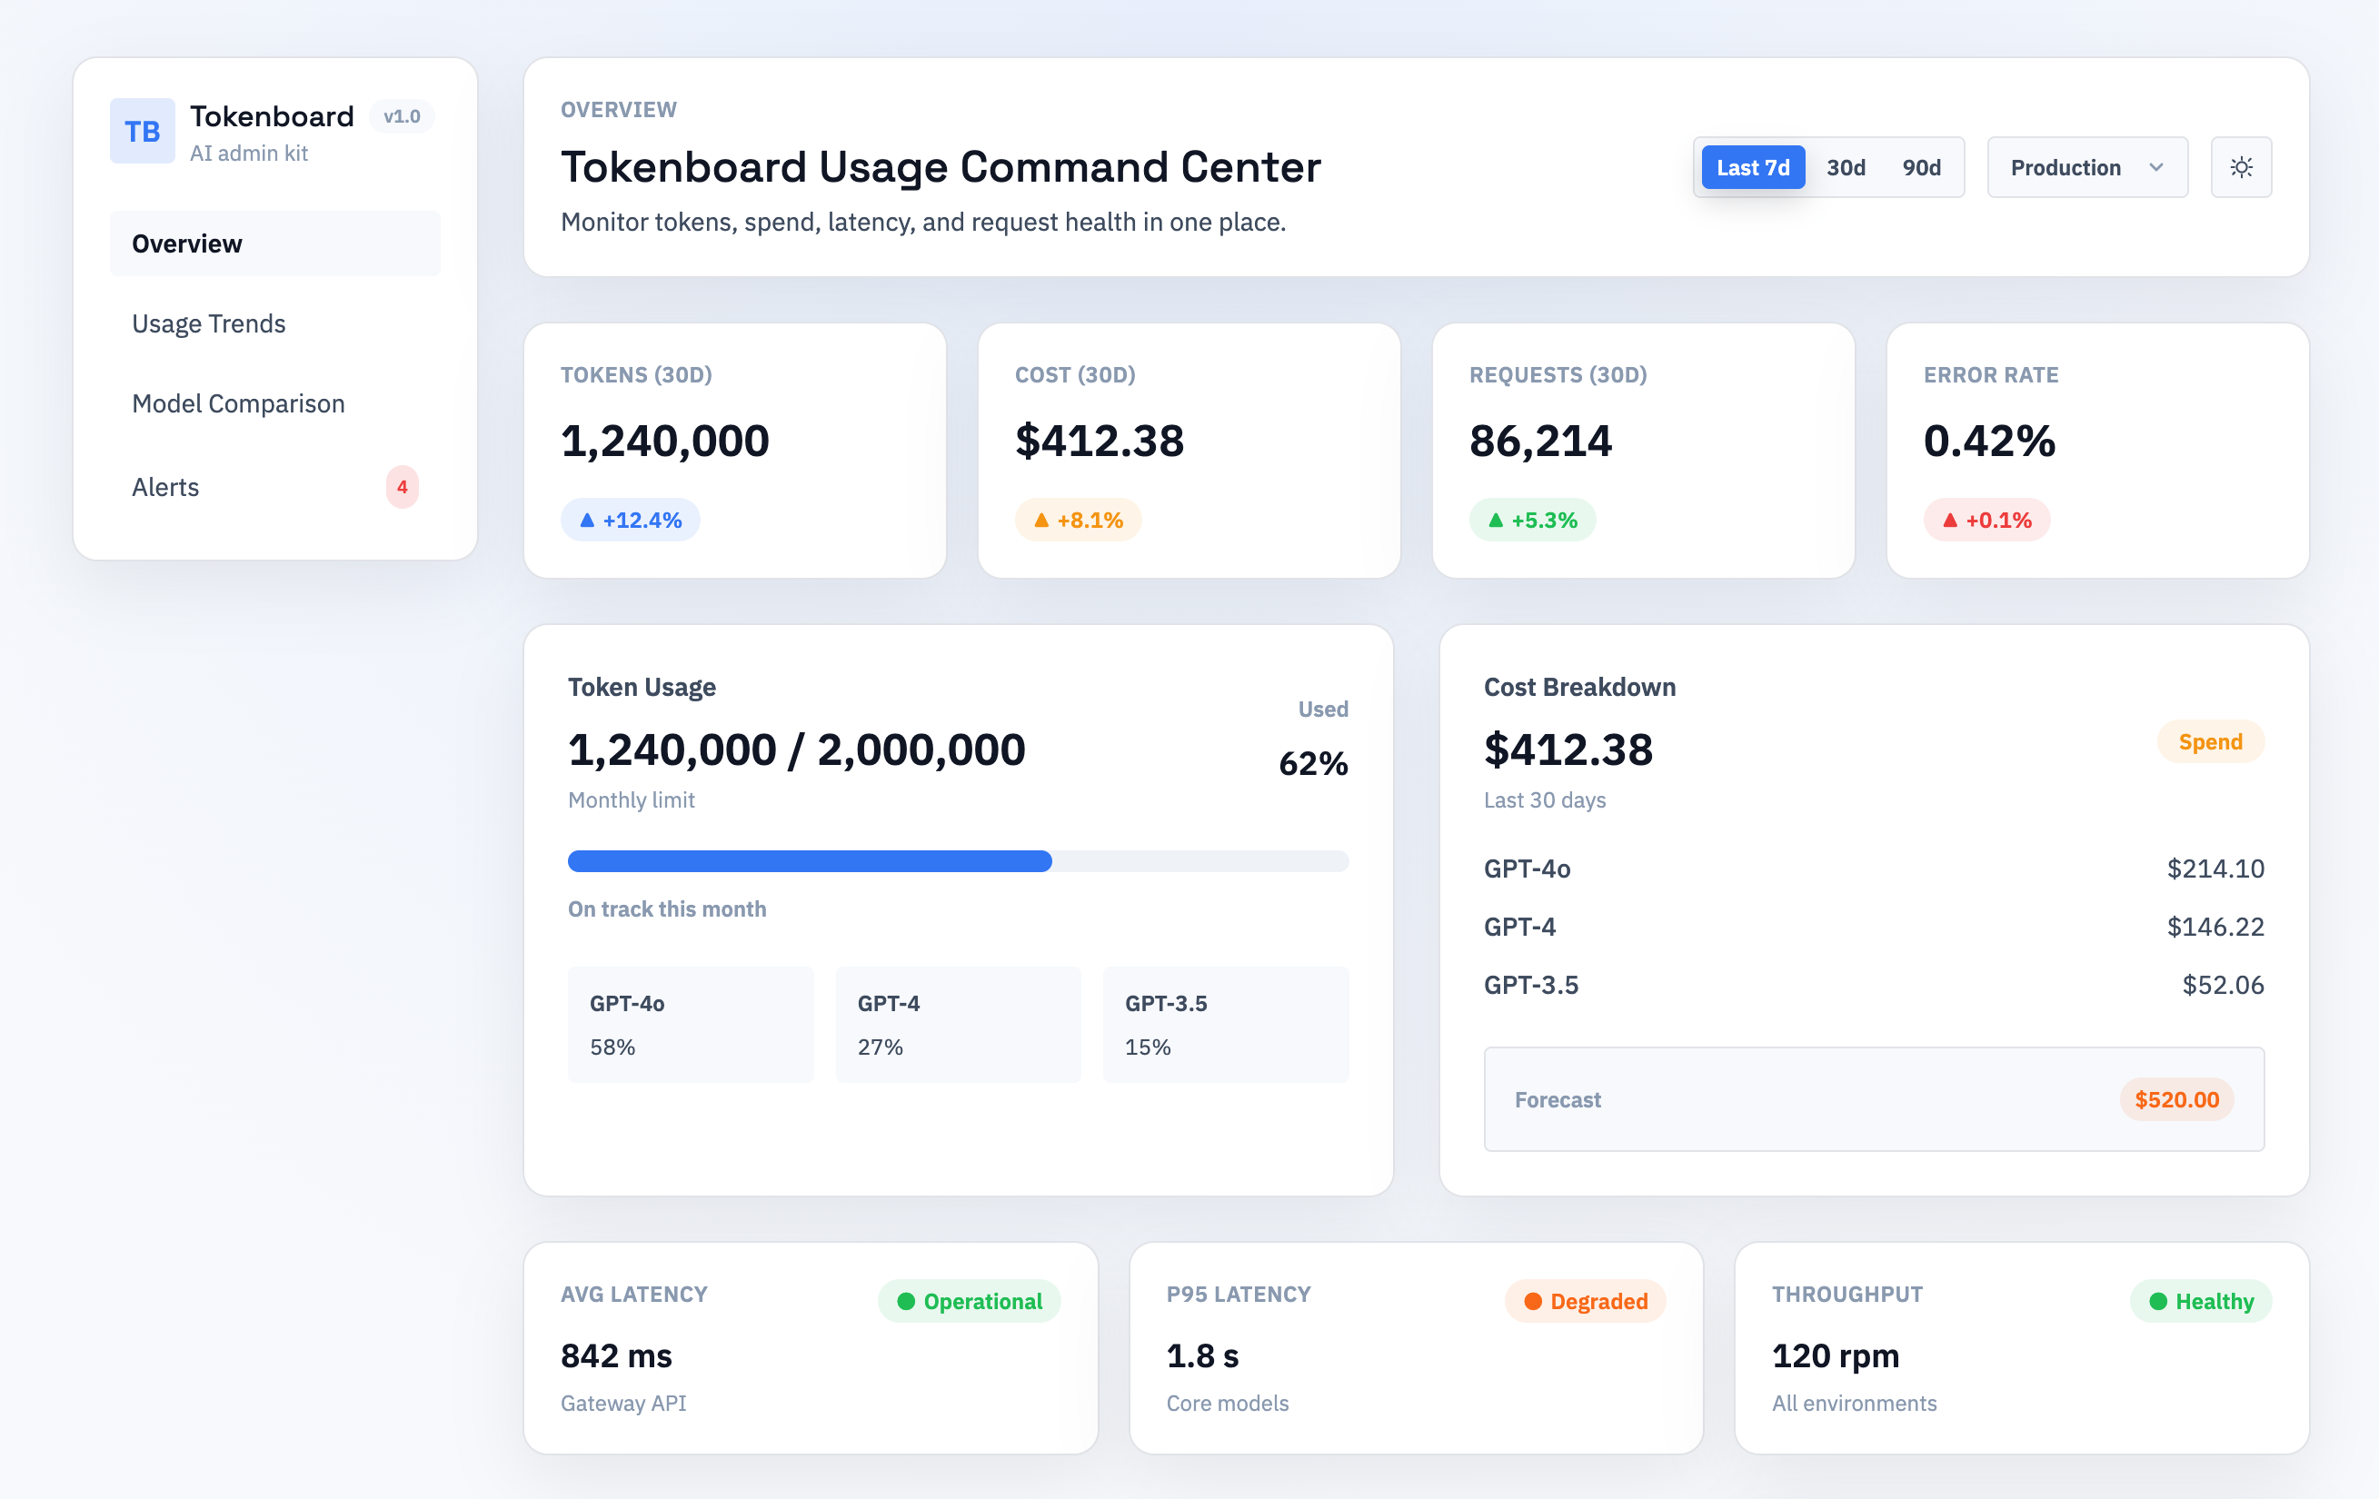Click the error rate +0.1% badge
The image size is (2379, 1499).
tap(1986, 520)
